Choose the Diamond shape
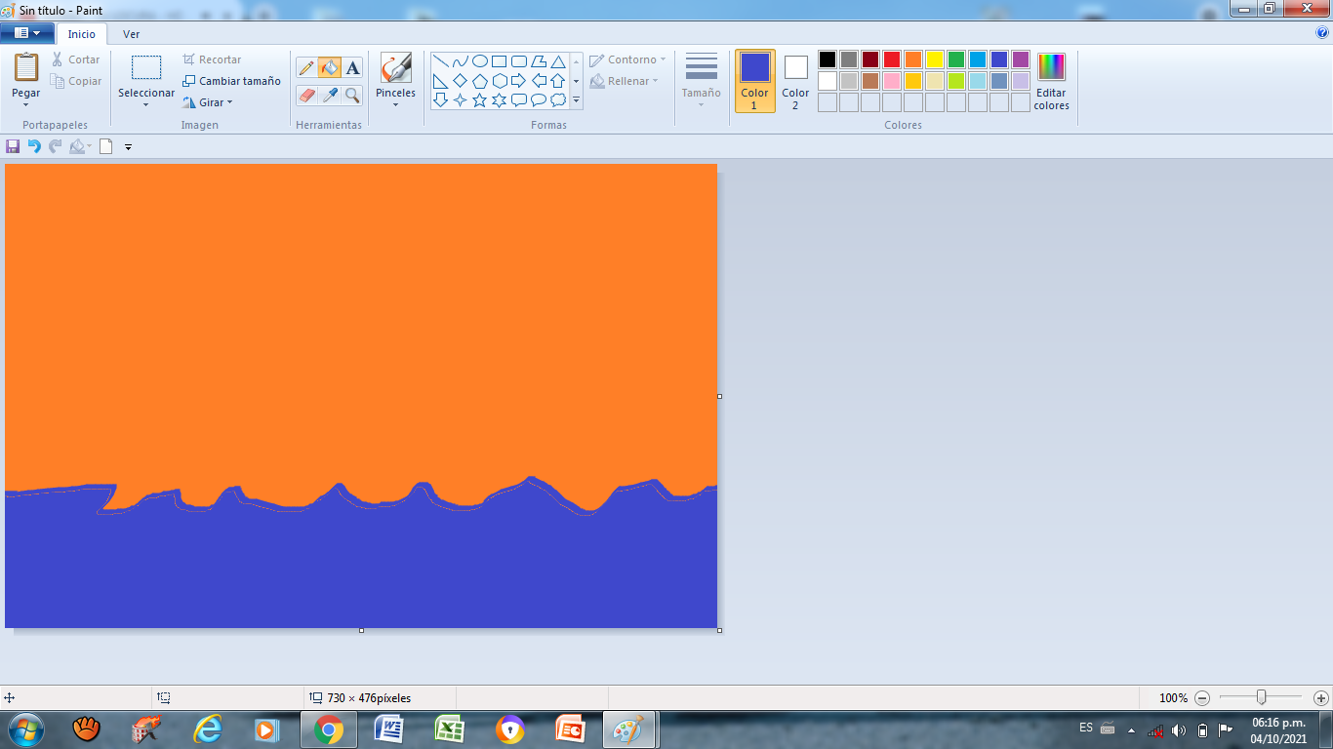Image resolution: width=1333 pixels, height=749 pixels. tap(461, 80)
